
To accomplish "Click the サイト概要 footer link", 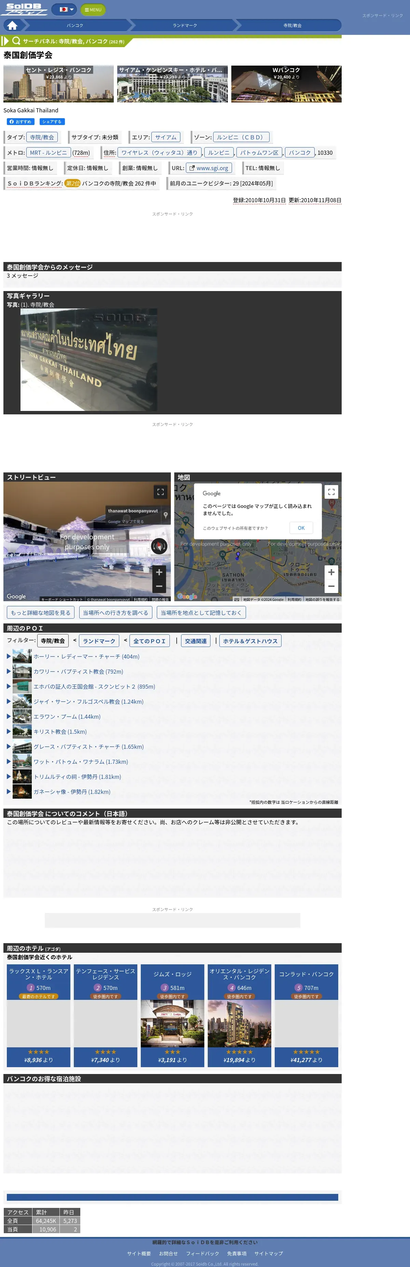I will click(139, 1253).
